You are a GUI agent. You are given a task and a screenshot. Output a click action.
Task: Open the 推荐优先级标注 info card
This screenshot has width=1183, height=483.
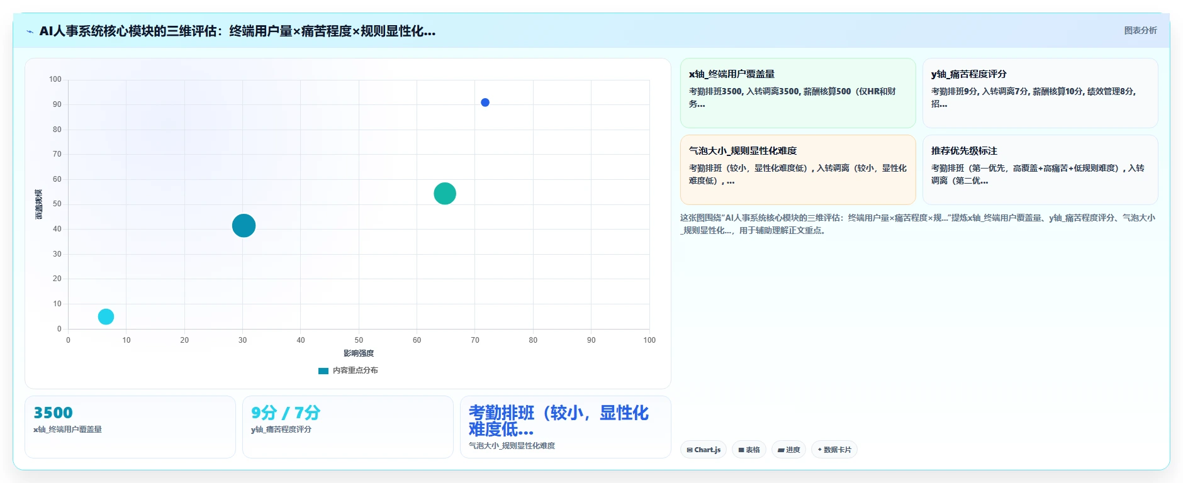(x=1040, y=170)
